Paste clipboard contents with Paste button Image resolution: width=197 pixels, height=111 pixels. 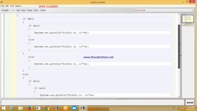point(30,10)
